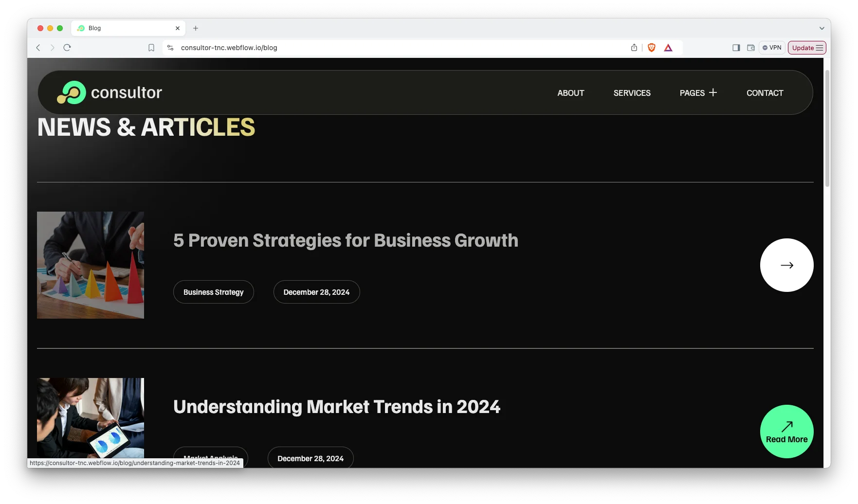Open the Update browser menu

pyautogui.click(x=807, y=48)
